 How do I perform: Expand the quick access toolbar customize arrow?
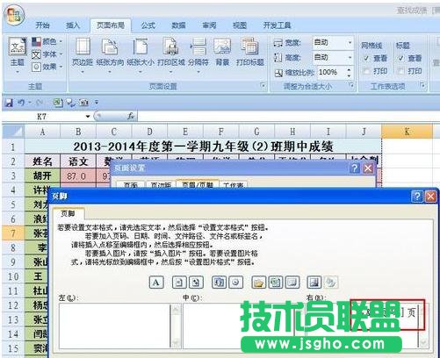click(x=97, y=103)
